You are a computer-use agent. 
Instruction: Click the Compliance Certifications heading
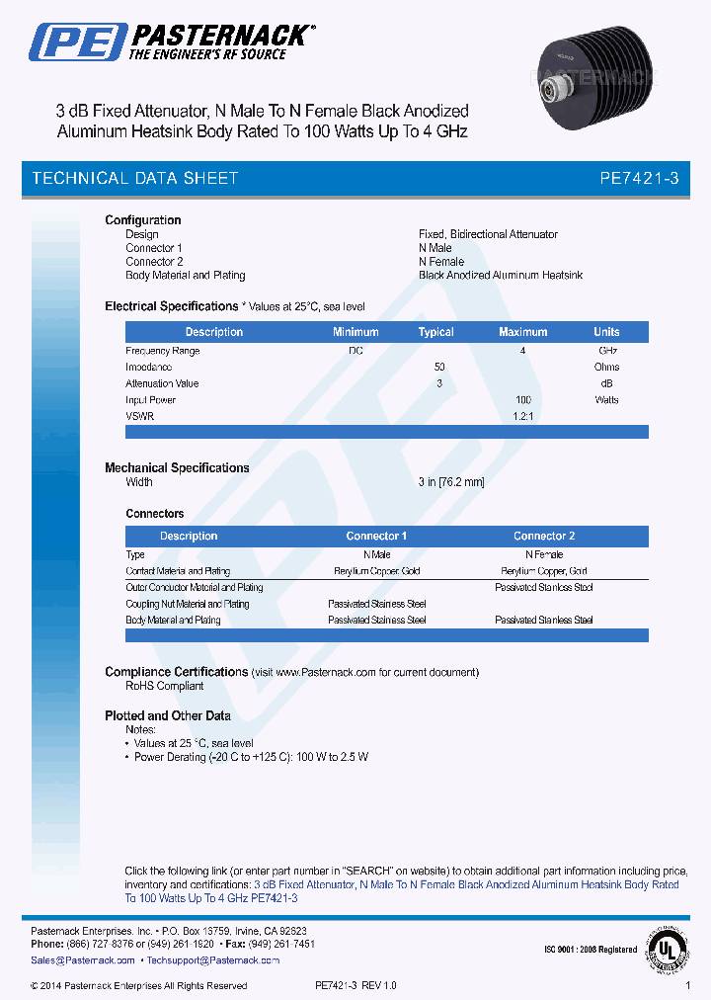pyautogui.click(x=177, y=672)
